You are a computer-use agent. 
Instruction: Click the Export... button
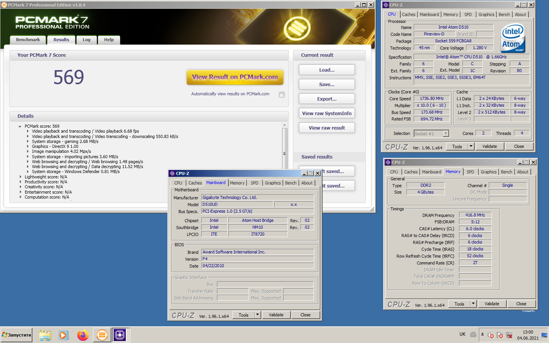pos(327,99)
